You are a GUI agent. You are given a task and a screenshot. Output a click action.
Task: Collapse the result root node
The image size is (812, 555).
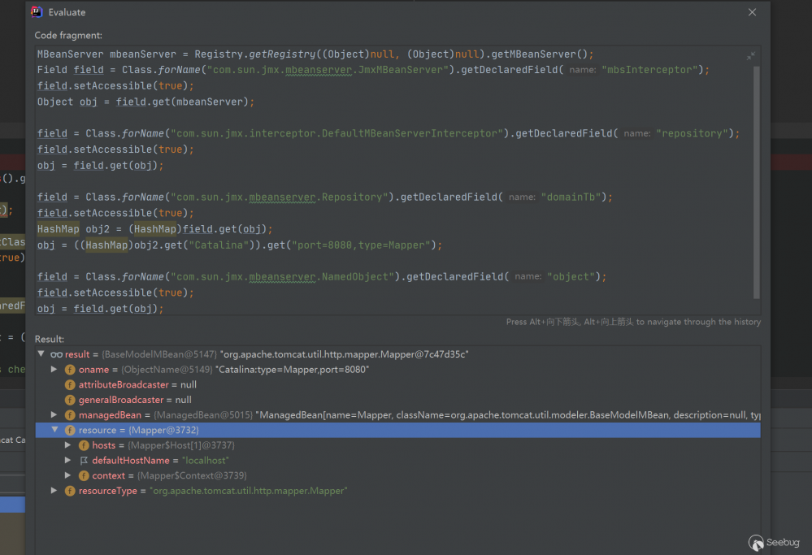pyautogui.click(x=41, y=354)
